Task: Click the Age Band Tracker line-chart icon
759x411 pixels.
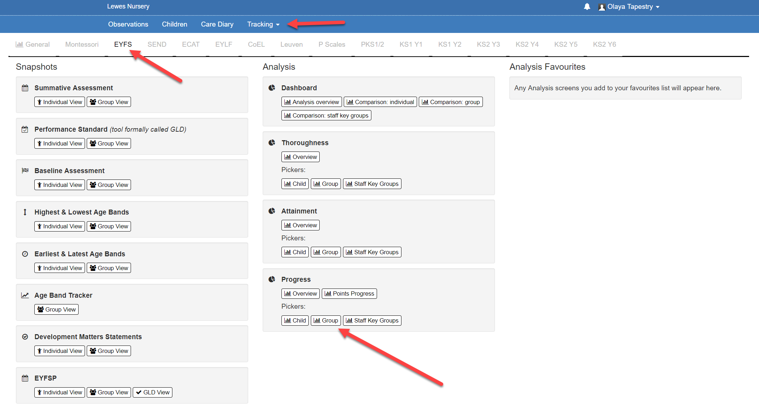Action: (25, 295)
